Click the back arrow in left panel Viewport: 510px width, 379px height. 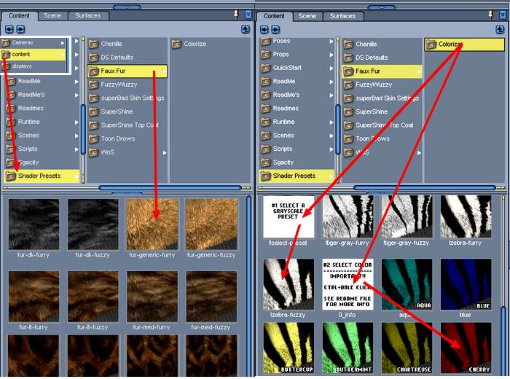coord(9,29)
